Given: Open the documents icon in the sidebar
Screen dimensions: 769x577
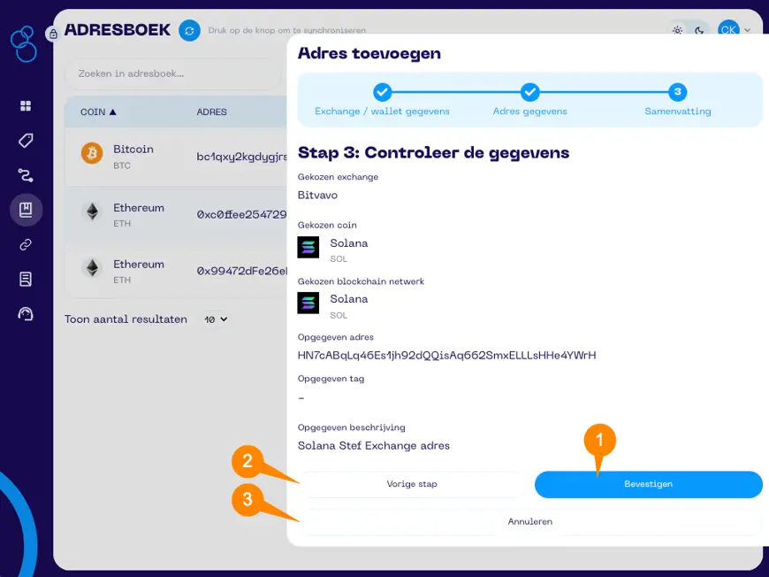Looking at the screenshot, I should pyautogui.click(x=27, y=278).
